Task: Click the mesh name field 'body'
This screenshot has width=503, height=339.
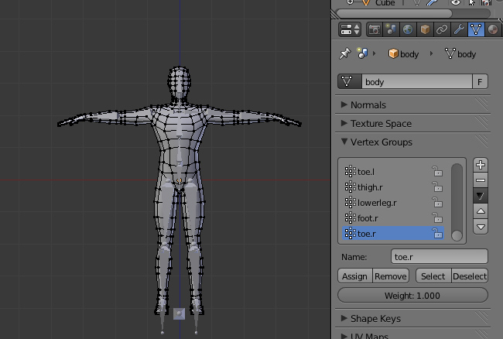Action: (416, 82)
